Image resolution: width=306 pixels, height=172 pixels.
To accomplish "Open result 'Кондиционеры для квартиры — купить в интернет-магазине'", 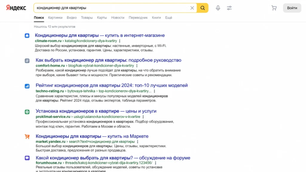I will tap(100, 35).
